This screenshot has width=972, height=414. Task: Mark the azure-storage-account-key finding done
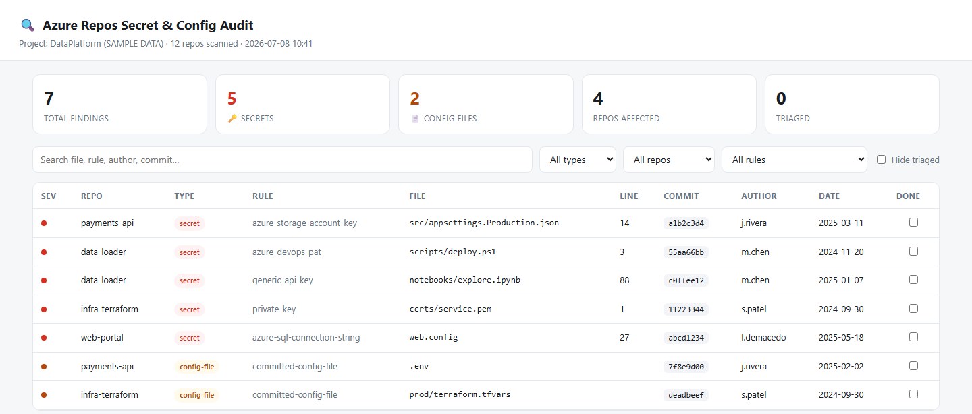coord(913,222)
